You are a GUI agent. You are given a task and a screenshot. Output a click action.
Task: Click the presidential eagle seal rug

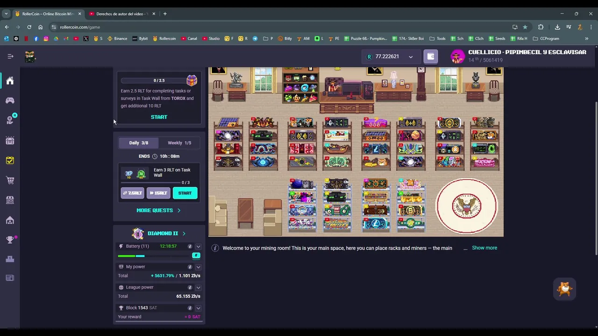[467, 206]
